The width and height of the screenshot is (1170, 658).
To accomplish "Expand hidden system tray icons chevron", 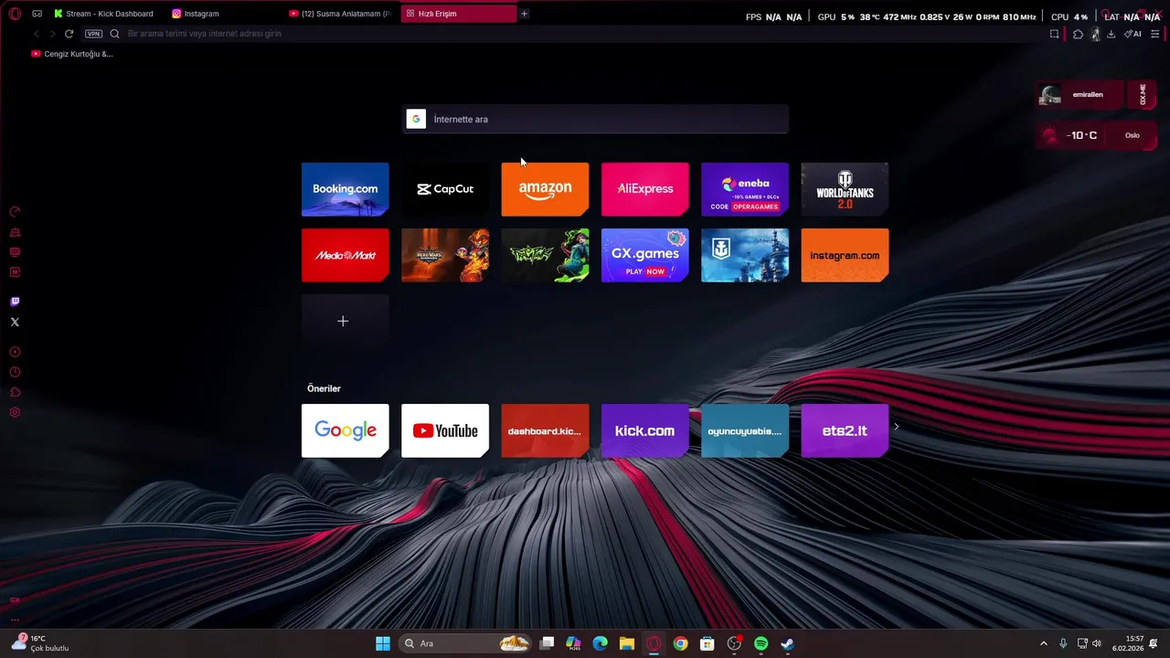I will pos(1044,643).
